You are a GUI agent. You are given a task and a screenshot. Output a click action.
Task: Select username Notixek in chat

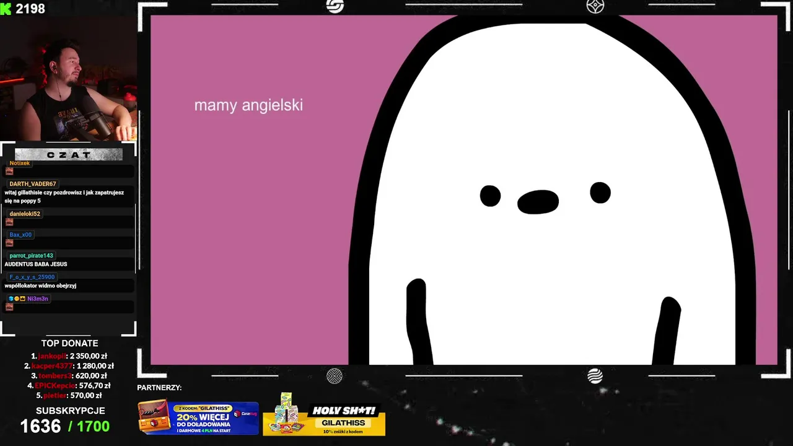pyautogui.click(x=19, y=163)
